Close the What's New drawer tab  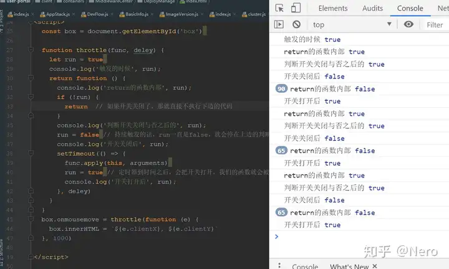[375, 266]
